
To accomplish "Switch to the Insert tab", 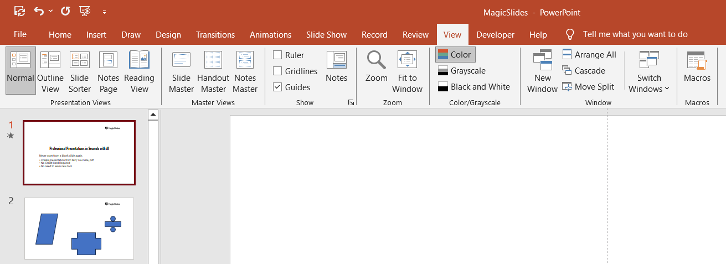I will 96,34.
